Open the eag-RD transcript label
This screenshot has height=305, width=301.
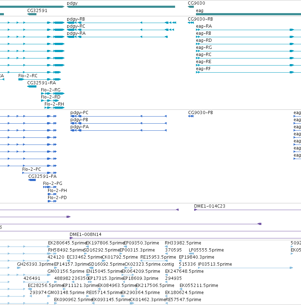(x=204, y=40)
